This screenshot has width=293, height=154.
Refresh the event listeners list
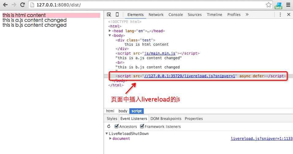pos(109,126)
